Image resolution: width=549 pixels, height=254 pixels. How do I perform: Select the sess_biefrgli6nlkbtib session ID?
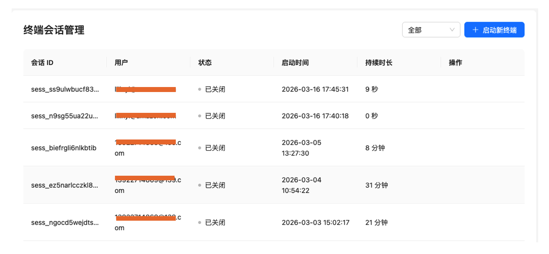tap(64, 148)
